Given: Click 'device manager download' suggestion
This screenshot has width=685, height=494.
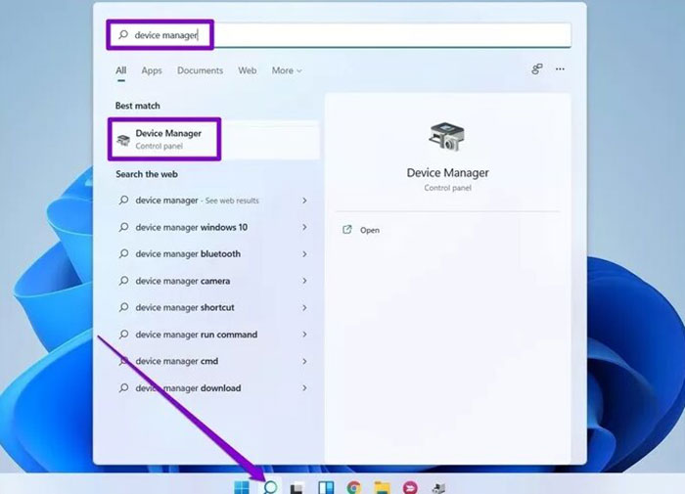Looking at the screenshot, I should tap(188, 388).
